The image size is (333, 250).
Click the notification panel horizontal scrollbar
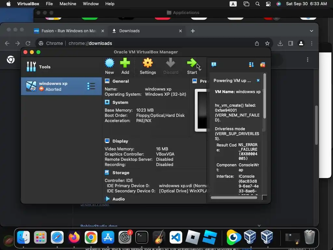(x=234, y=198)
